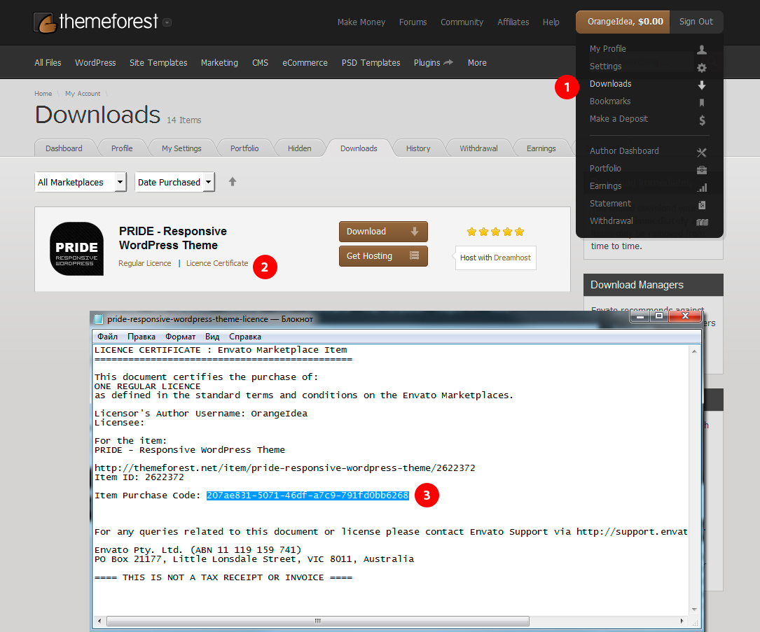Click Notepad horizontal scrollbar thumb
This screenshot has height=632, width=760.
coord(317,621)
